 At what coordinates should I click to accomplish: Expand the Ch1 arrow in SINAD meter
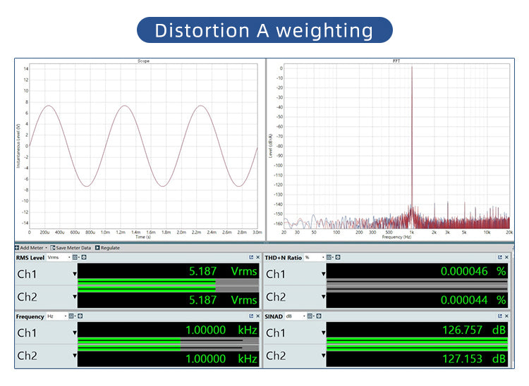[x=324, y=332]
